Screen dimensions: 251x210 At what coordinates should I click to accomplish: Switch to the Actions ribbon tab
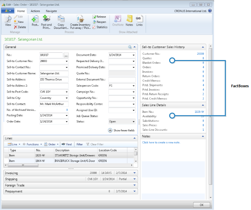[35, 11]
